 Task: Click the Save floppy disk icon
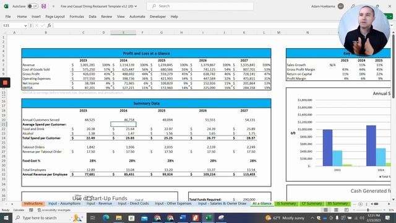pyautogui.click(x=44, y=6)
